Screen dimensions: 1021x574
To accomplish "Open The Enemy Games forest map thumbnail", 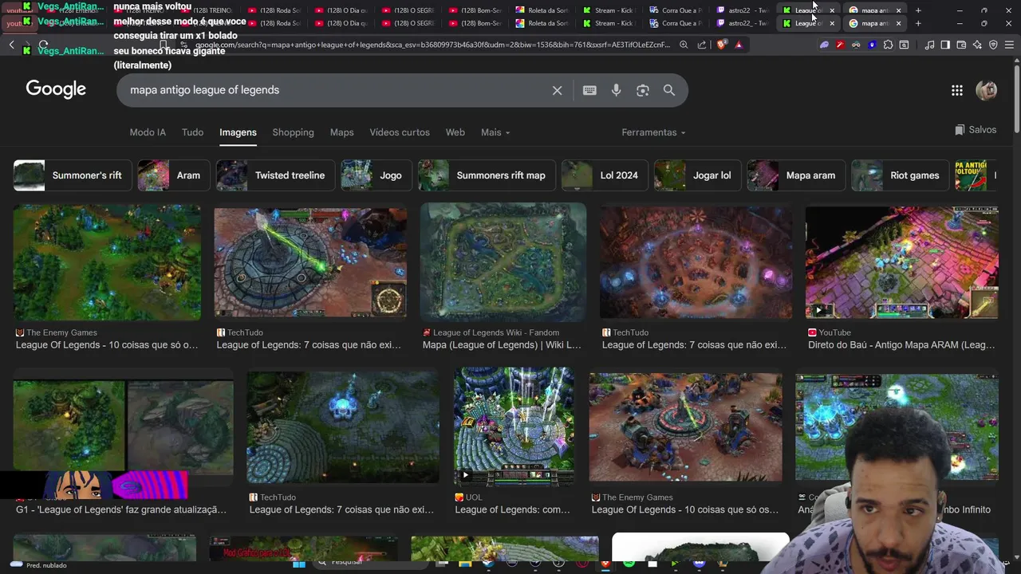I will [107, 262].
